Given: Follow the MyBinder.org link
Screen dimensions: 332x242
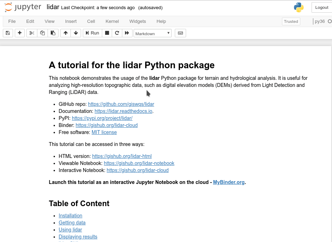Looking at the screenshot, I should tap(229, 182).
